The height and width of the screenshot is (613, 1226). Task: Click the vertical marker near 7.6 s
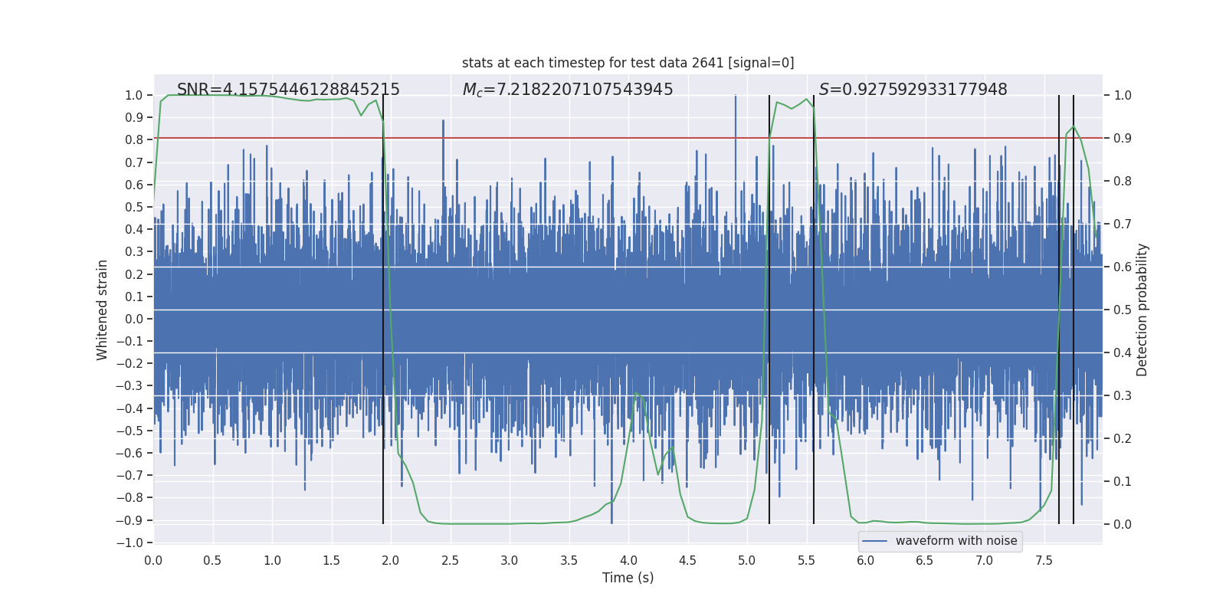1059,310
